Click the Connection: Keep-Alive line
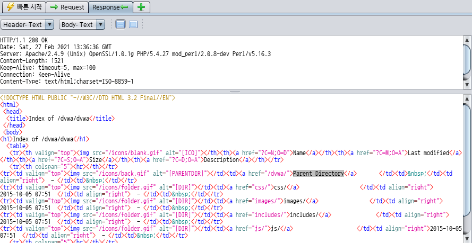Screen dimensions: 472x243 (35, 75)
